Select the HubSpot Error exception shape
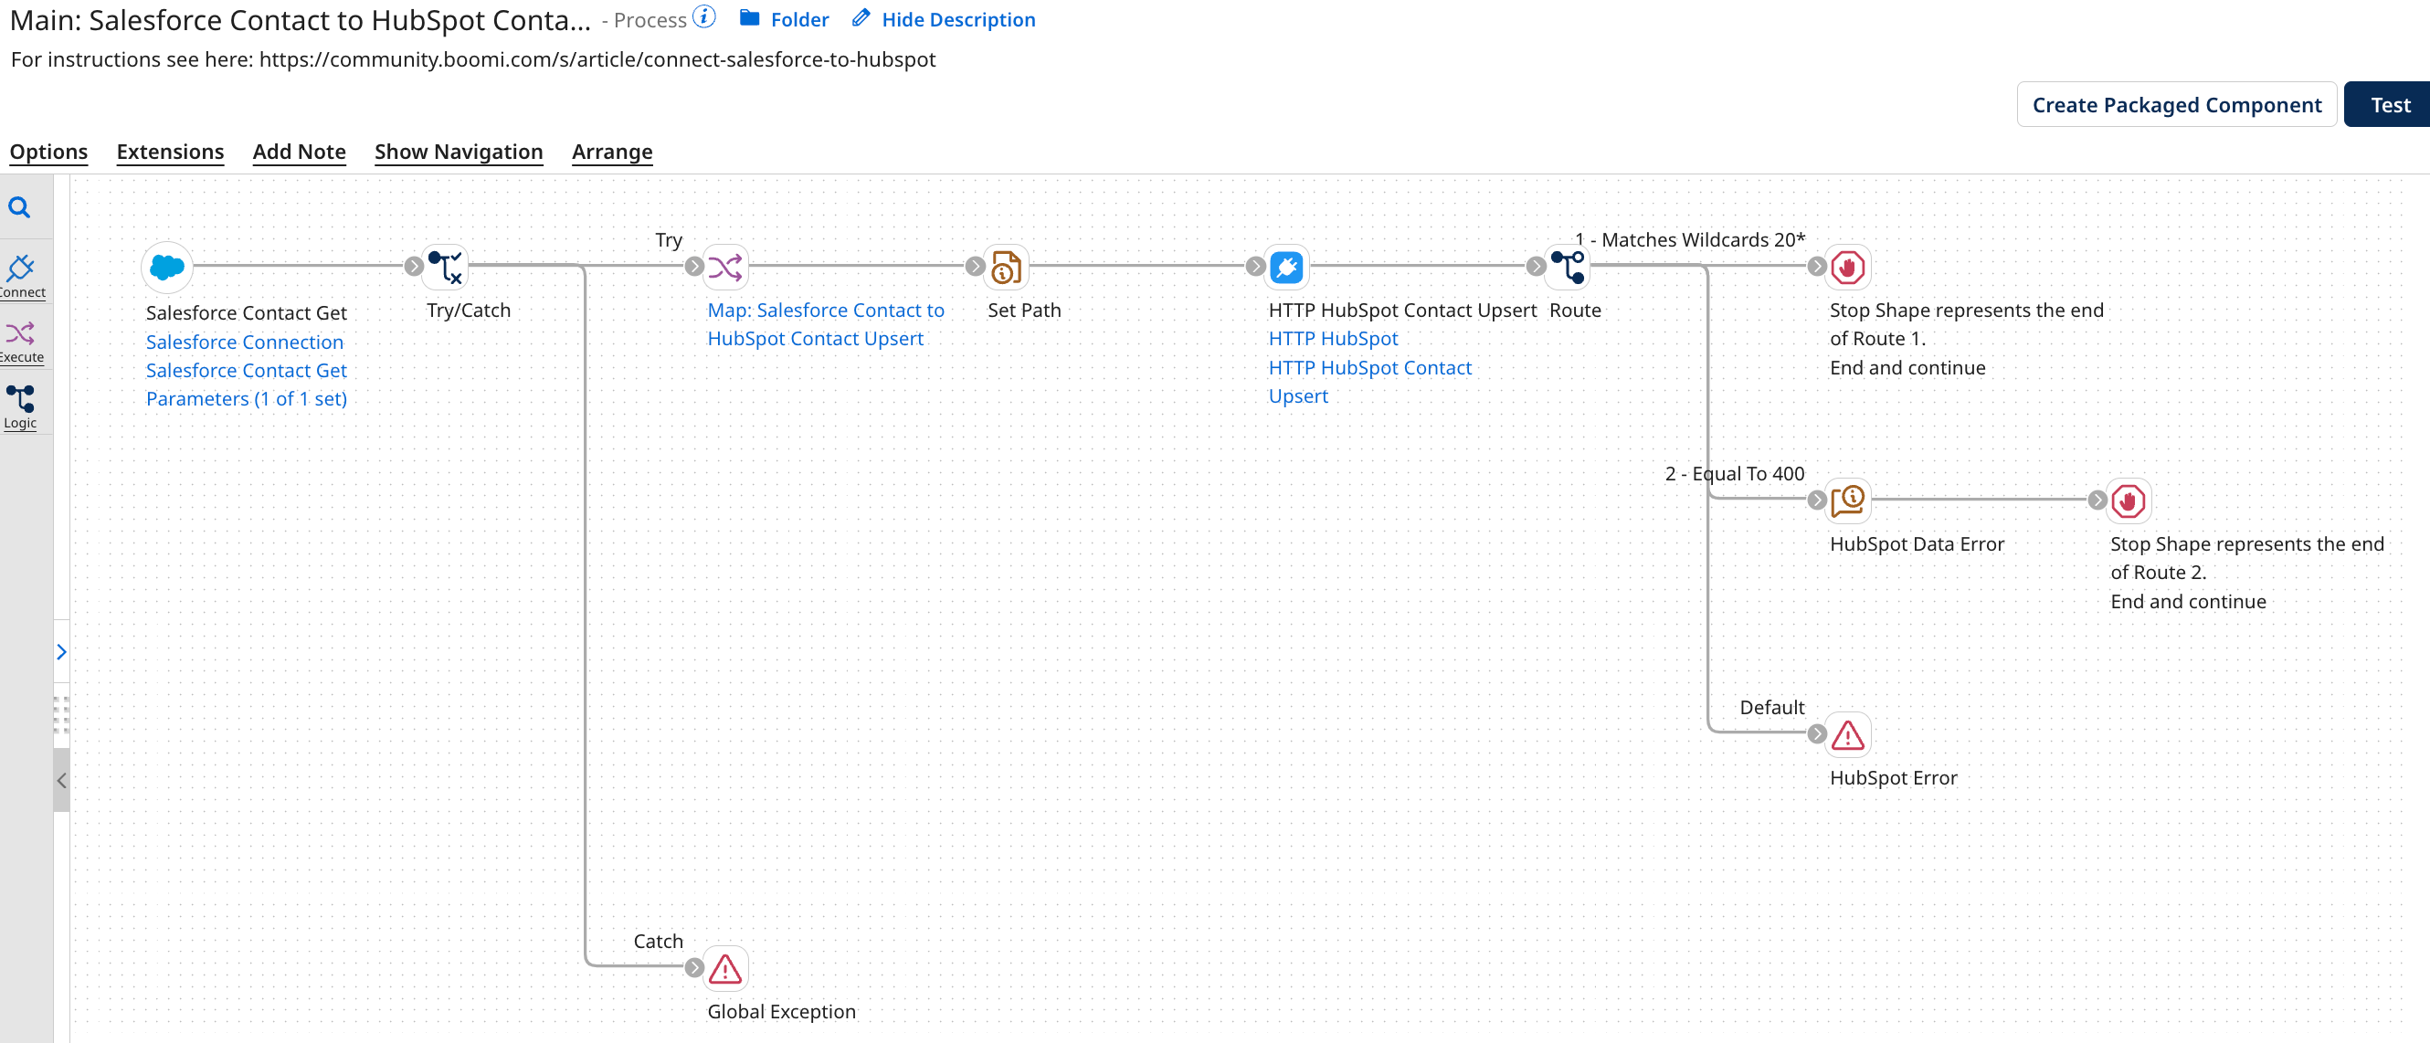2430x1043 pixels. coord(1847,733)
